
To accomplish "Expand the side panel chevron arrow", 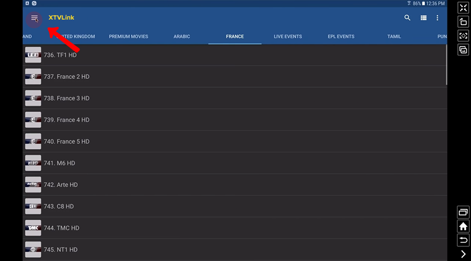I will coord(463,254).
